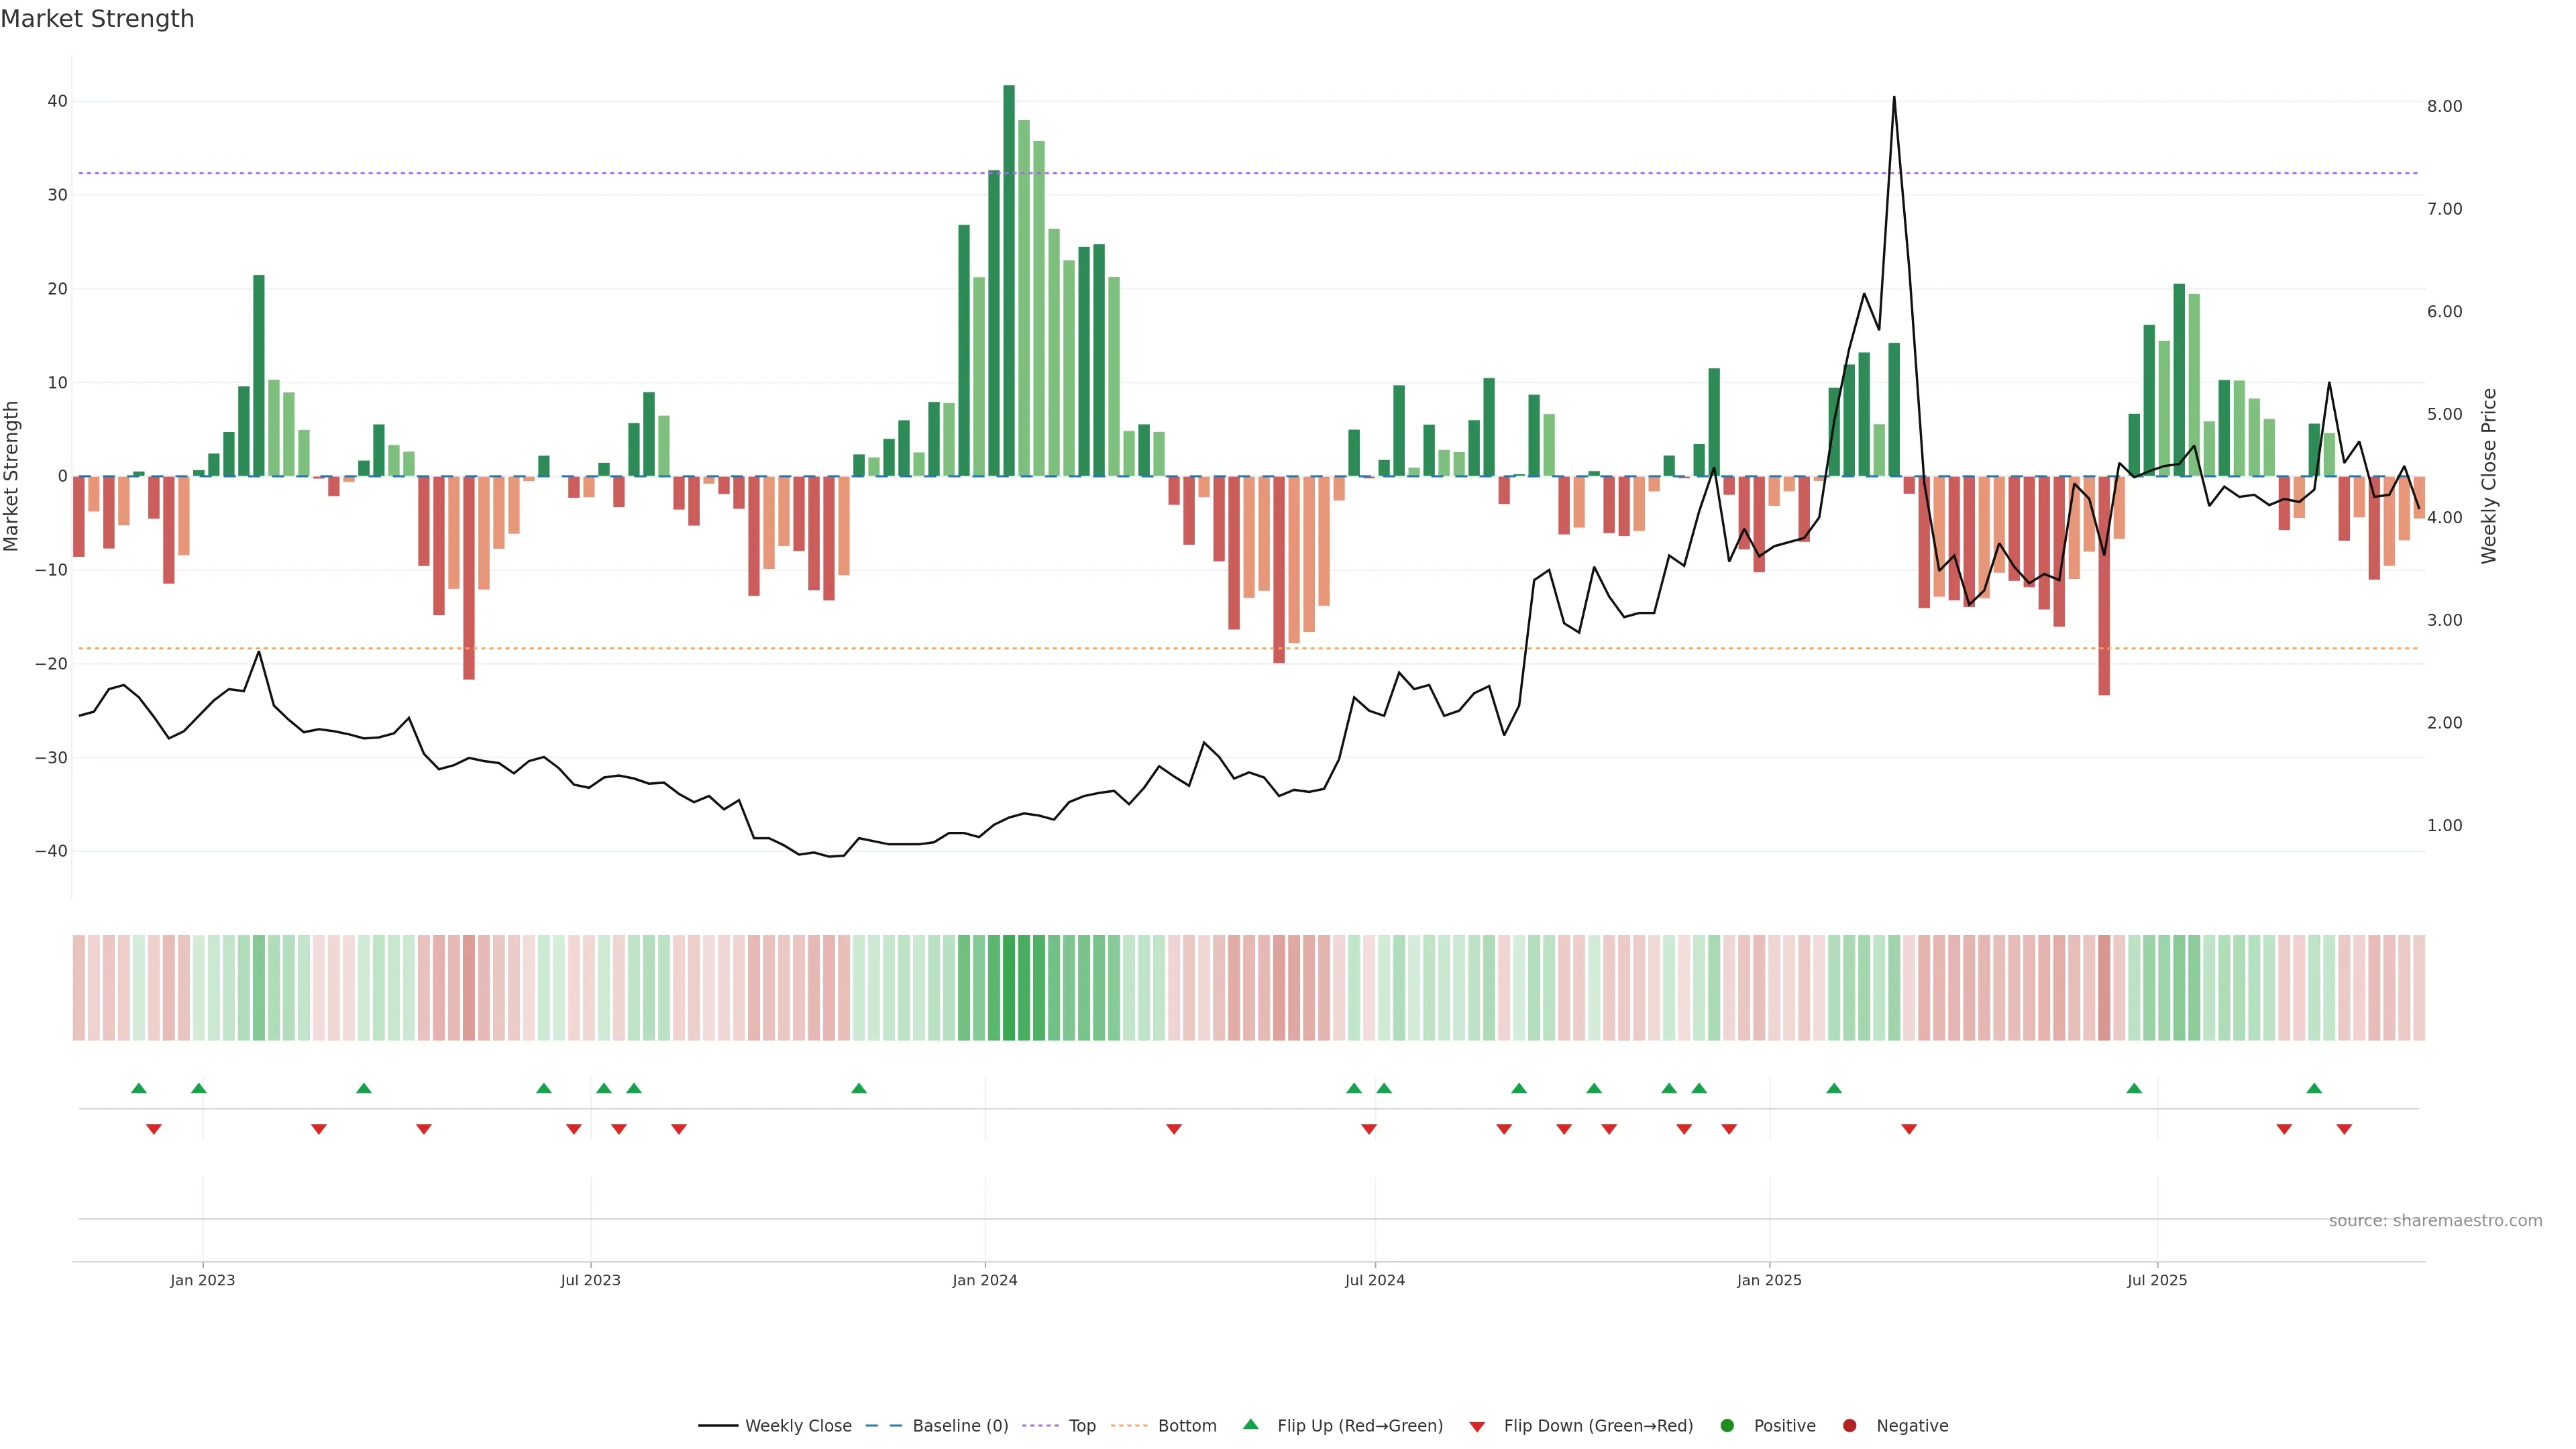2576x1449 pixels.
Task: Click the Bottom dotted line legend item
Action: coord(1129,1425)
